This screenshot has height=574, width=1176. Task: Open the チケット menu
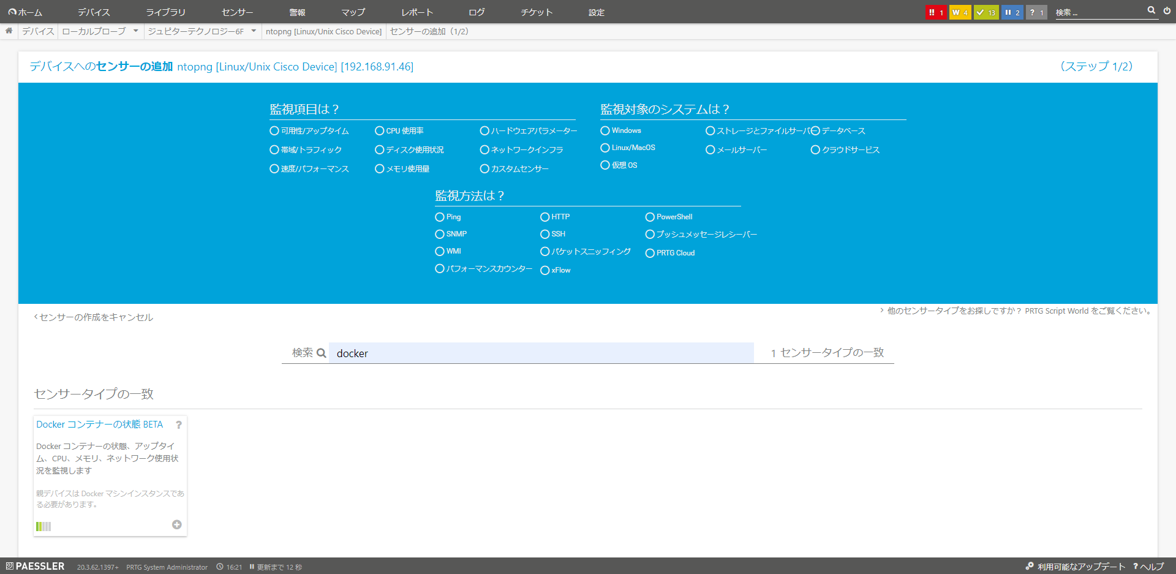tap(537, 12)
